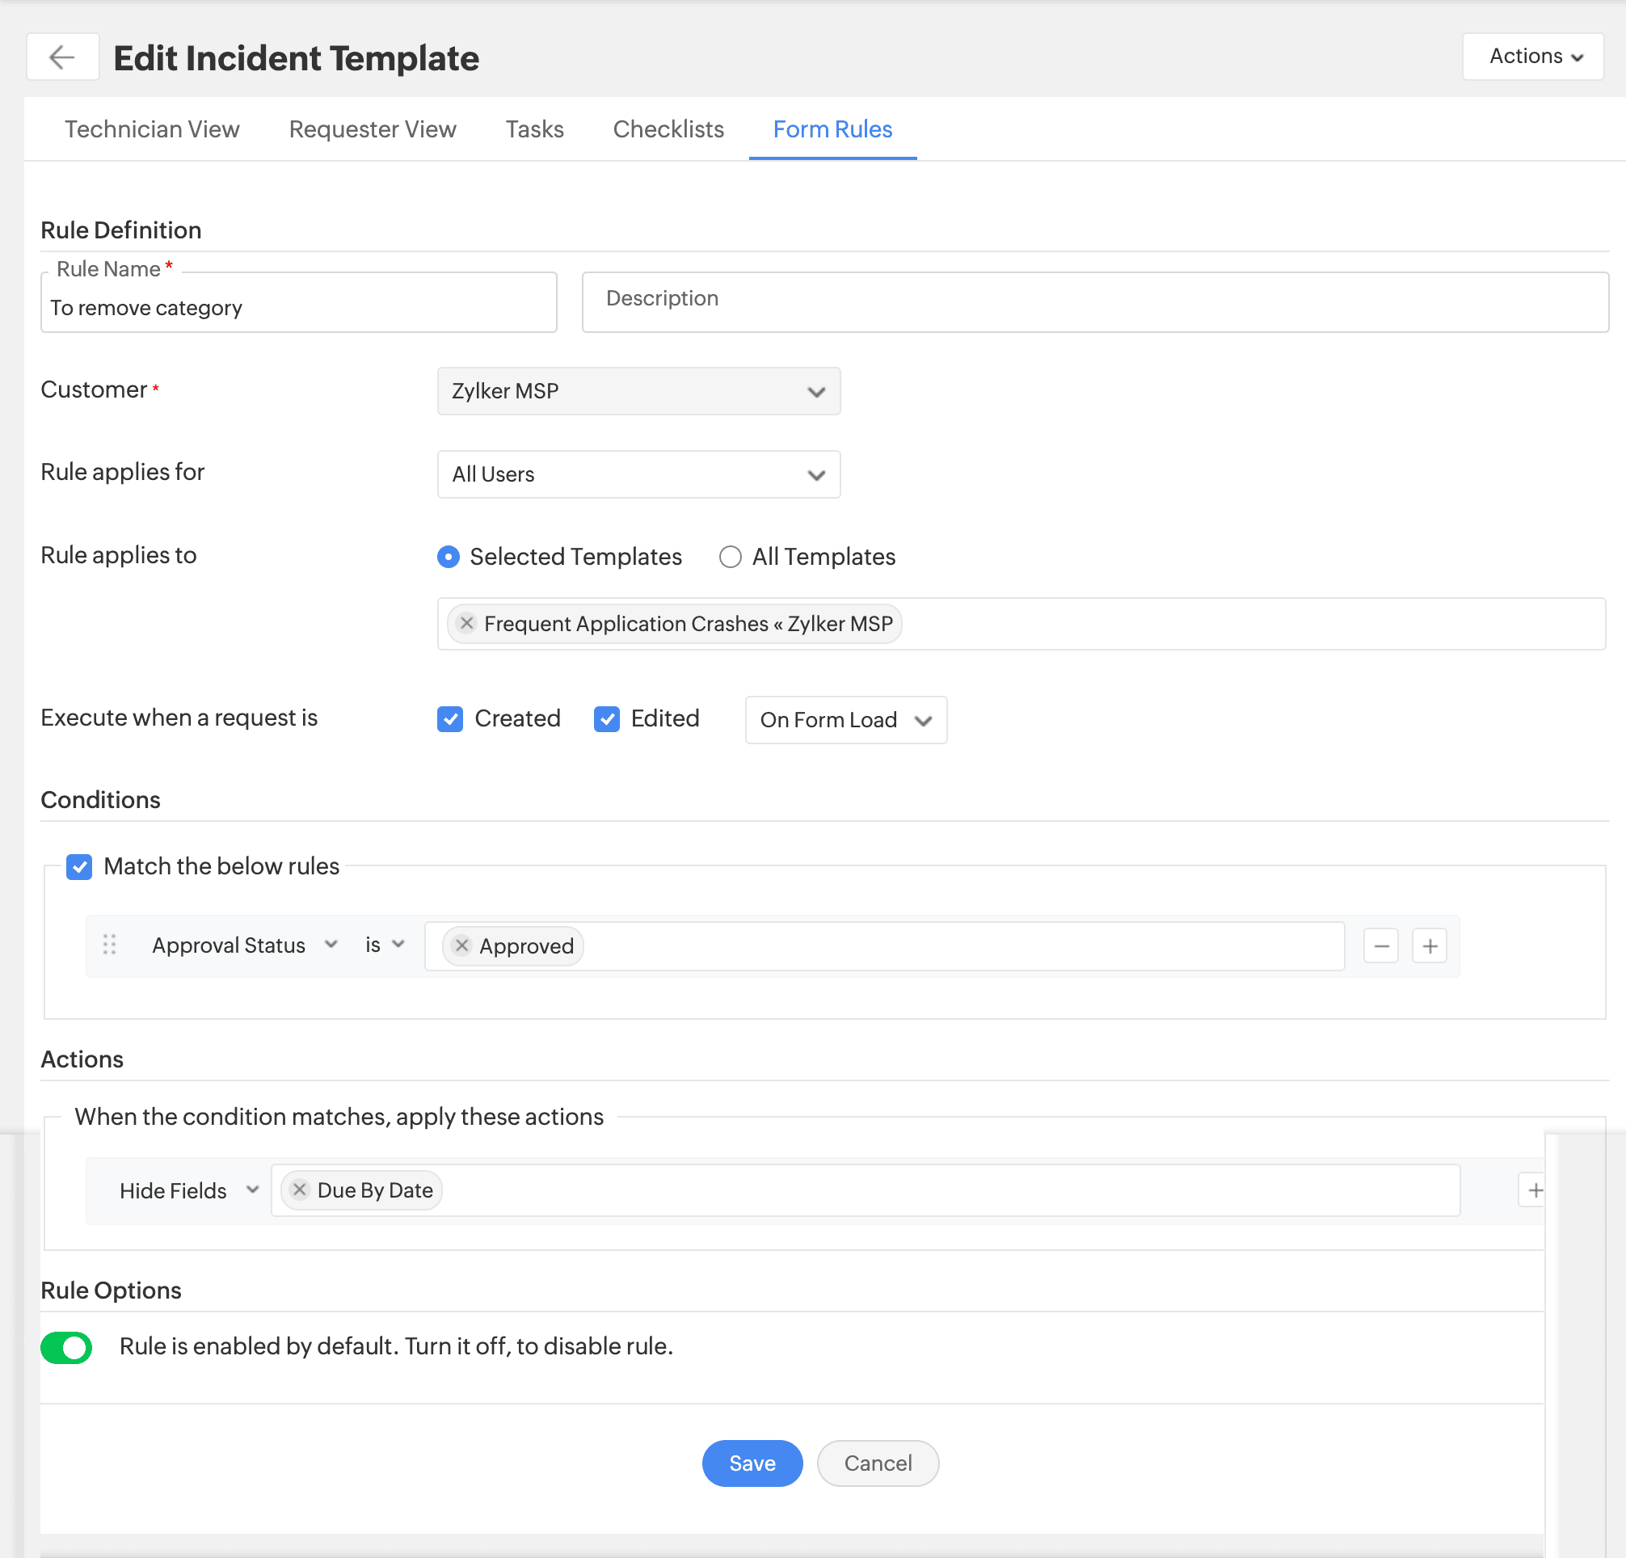1626x1558 pixels.
Task: Remove the Due By Date field tag
Action: click(300, 1189)
